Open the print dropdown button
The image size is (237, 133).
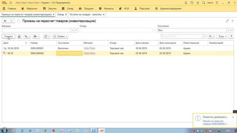click(x=36, y=36)
